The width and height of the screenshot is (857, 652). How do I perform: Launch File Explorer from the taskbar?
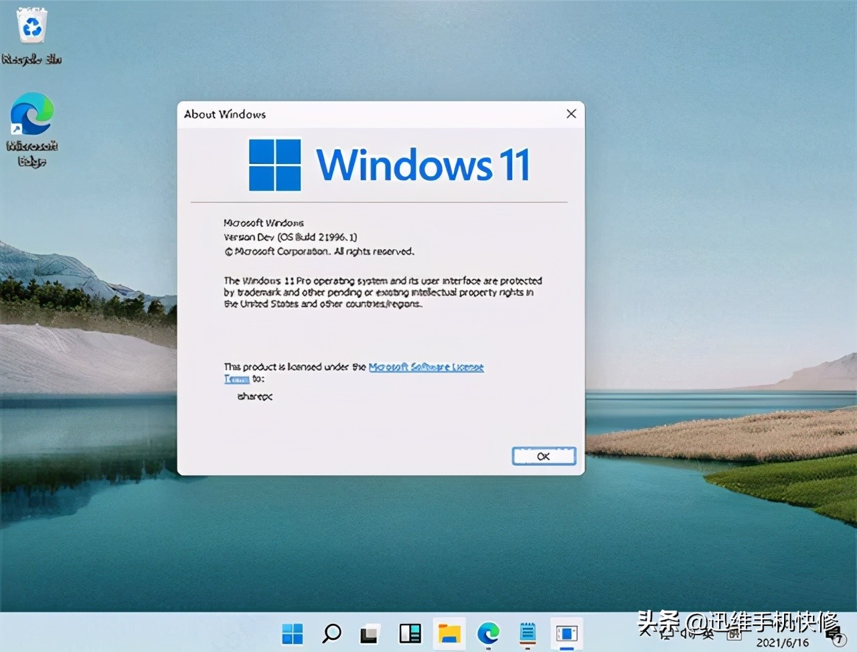point(449,633)
